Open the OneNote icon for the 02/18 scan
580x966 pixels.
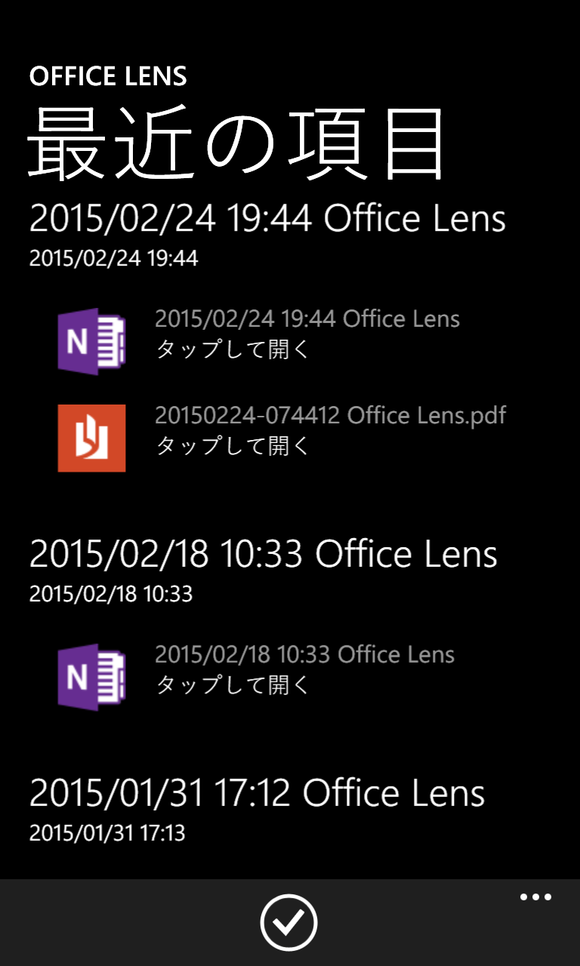pos(91,677)
